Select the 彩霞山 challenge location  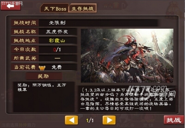click(x=57, y=41)
